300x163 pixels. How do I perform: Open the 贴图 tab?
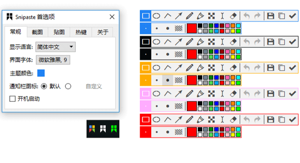point(59,32)
